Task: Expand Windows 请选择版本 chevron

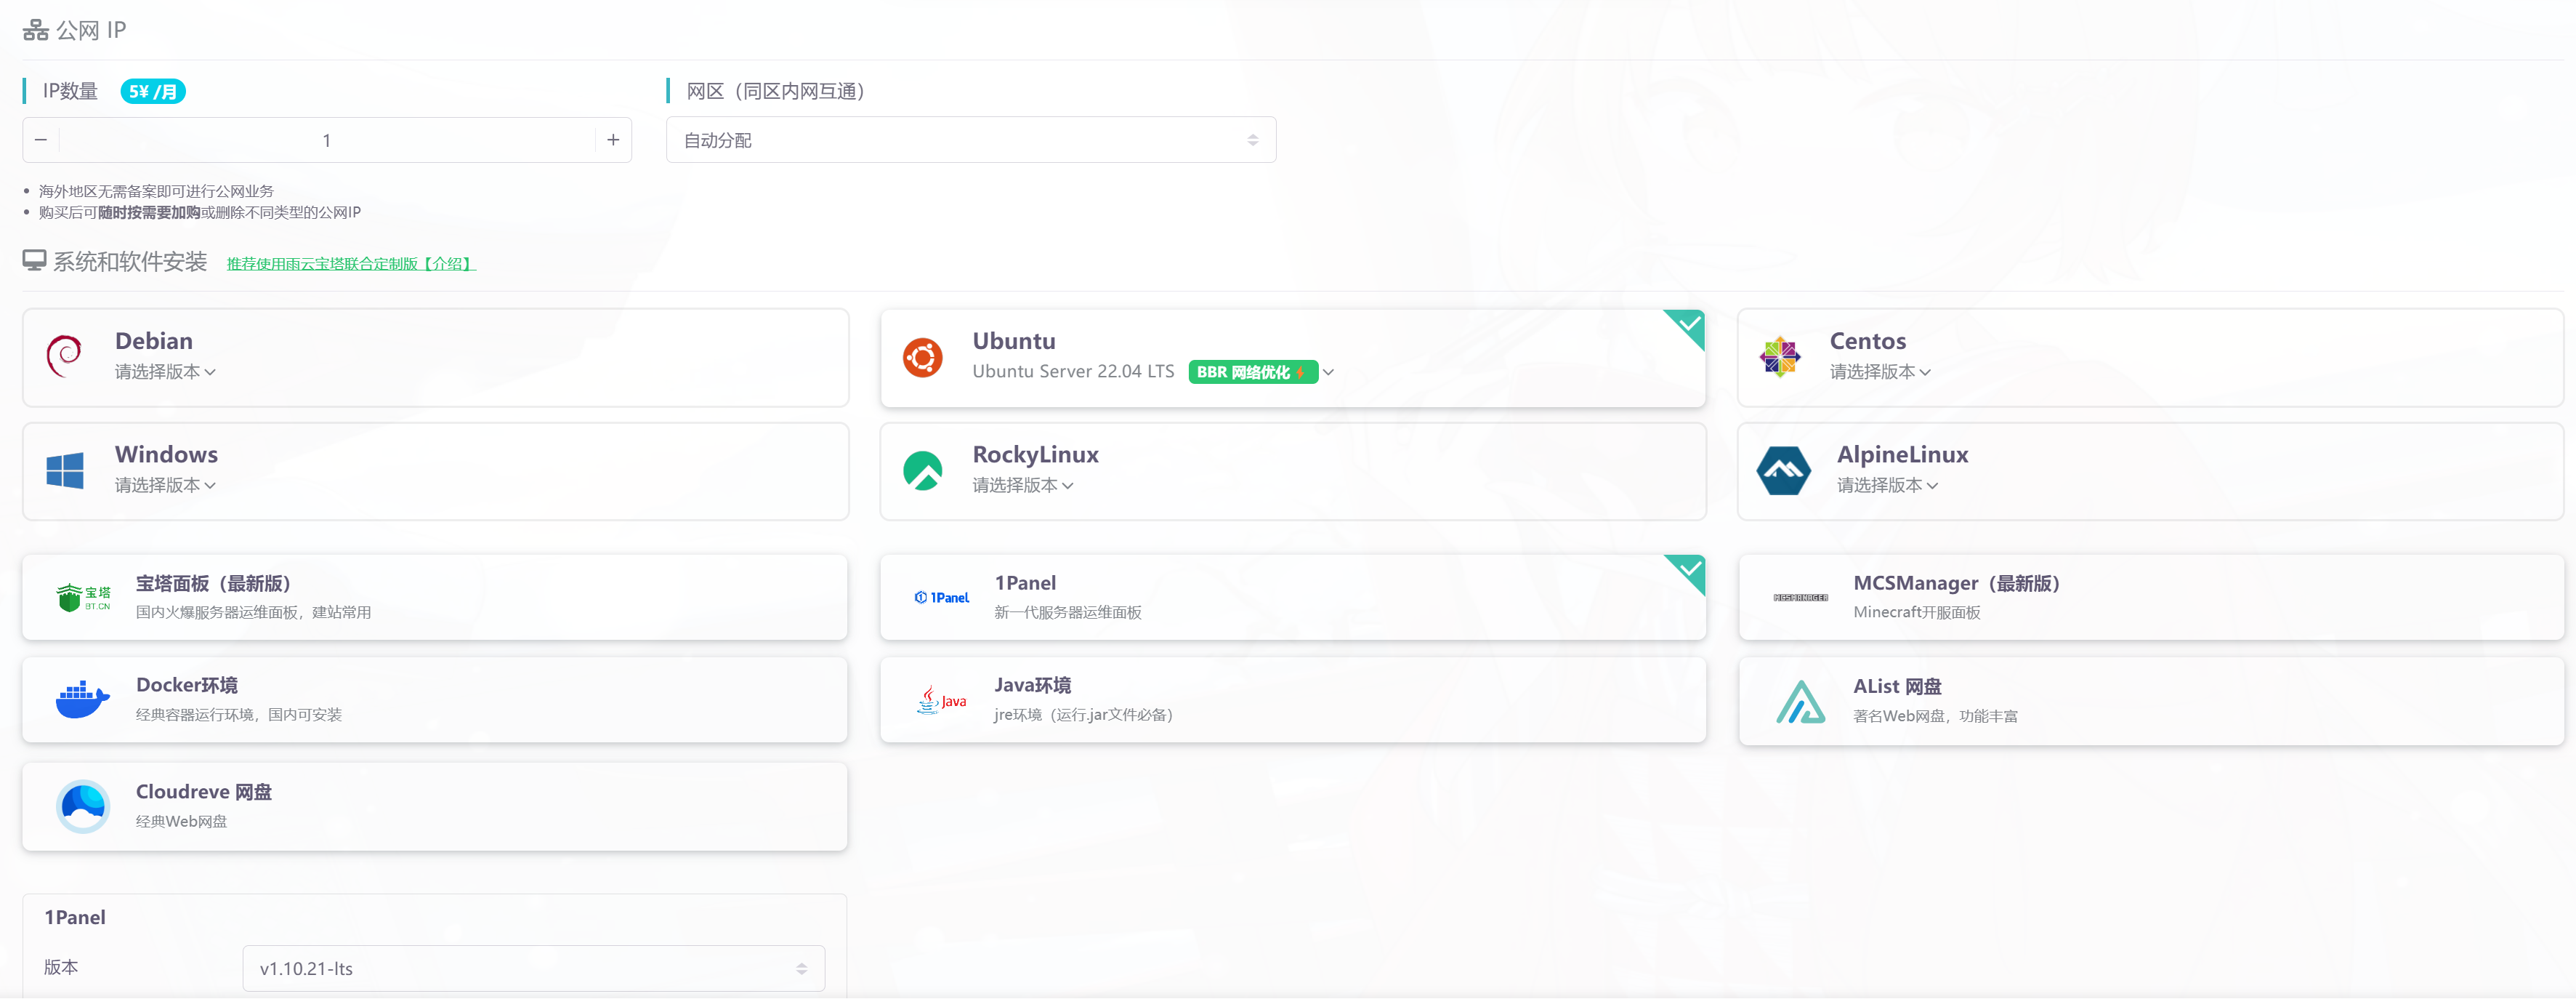Action: pyautogui.click(x=210, y=486)
